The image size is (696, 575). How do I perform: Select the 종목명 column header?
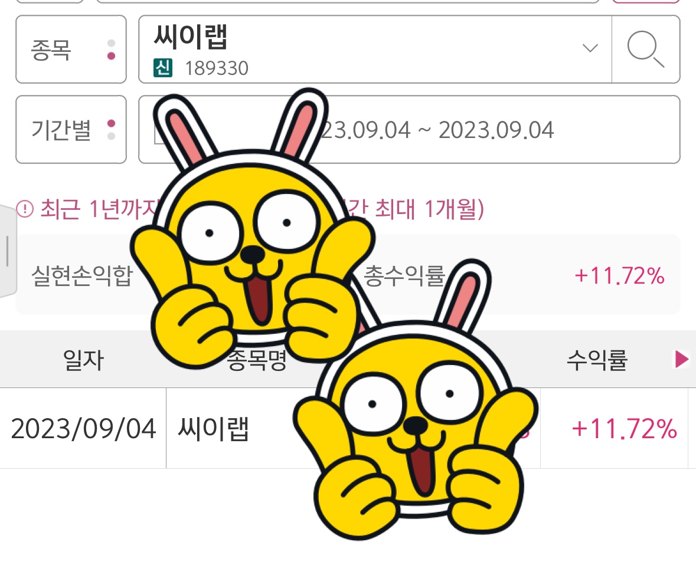[x=257, y=360]
